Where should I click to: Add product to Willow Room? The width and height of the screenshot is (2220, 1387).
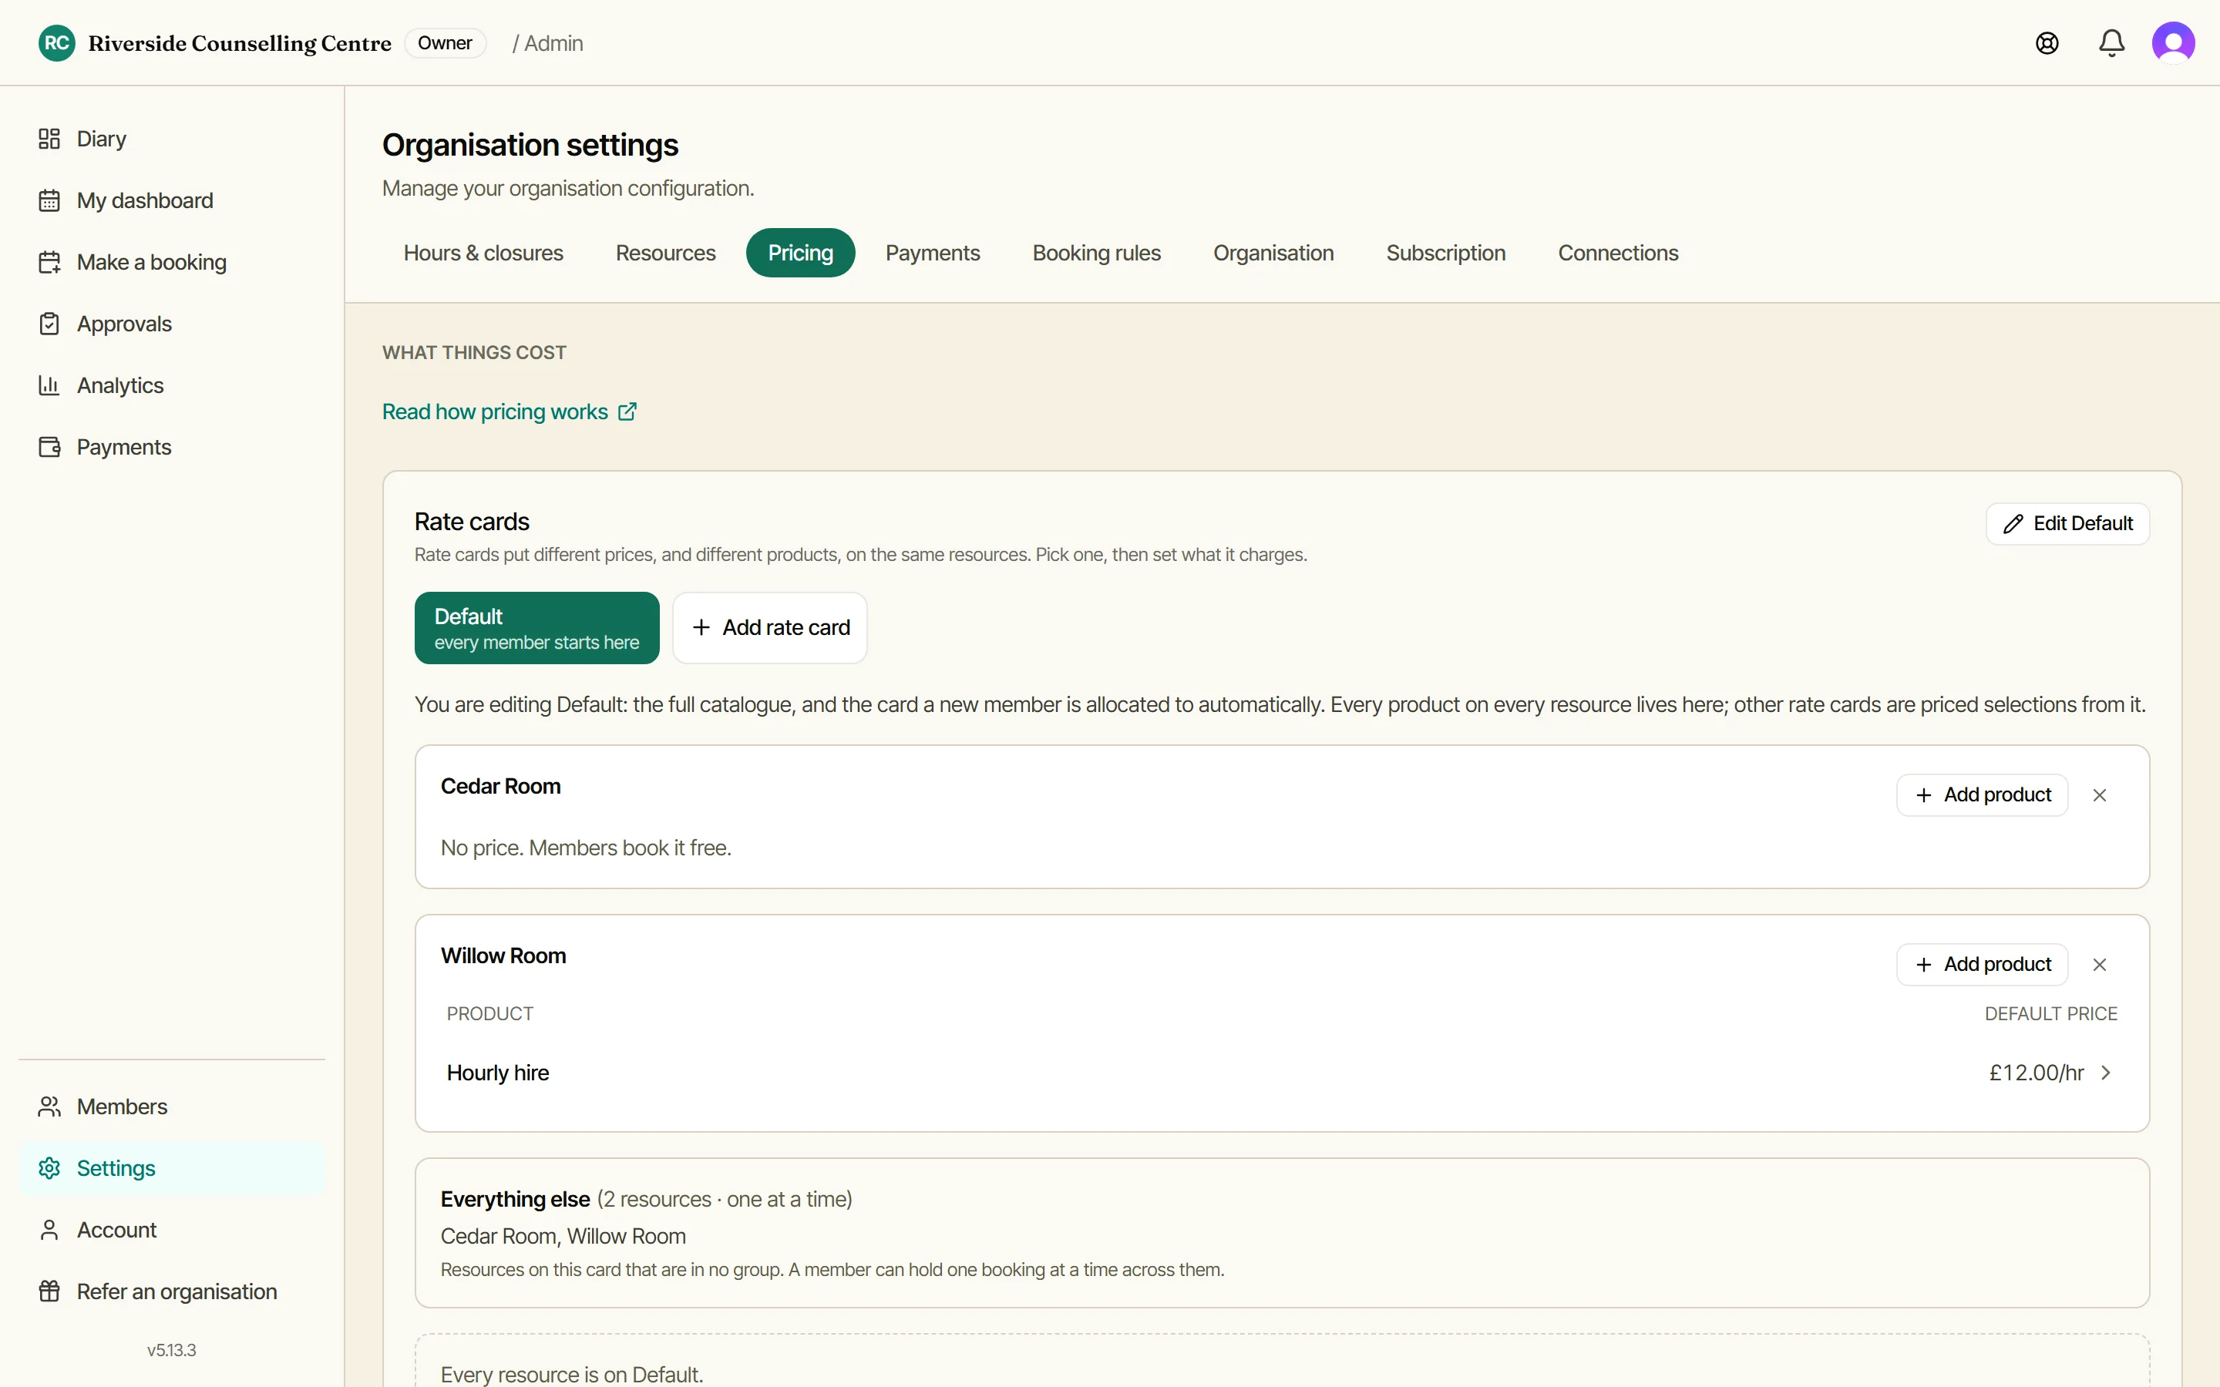[1982, 965]
